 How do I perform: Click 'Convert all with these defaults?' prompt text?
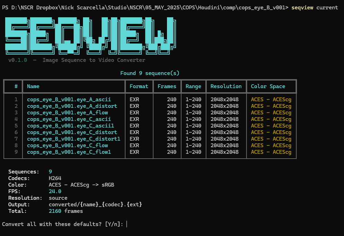click(x=52, y=224)
